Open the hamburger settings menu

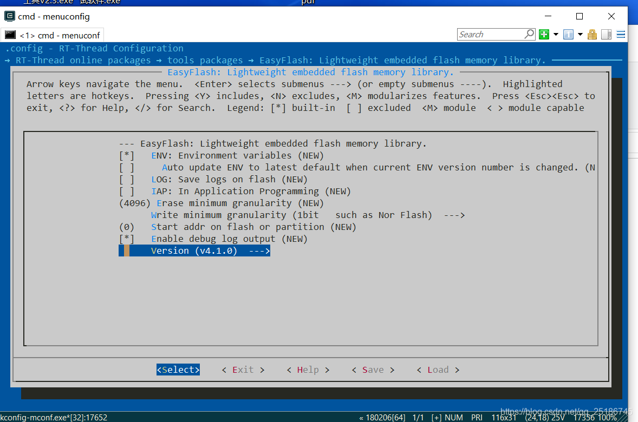[x=621, y=35]
